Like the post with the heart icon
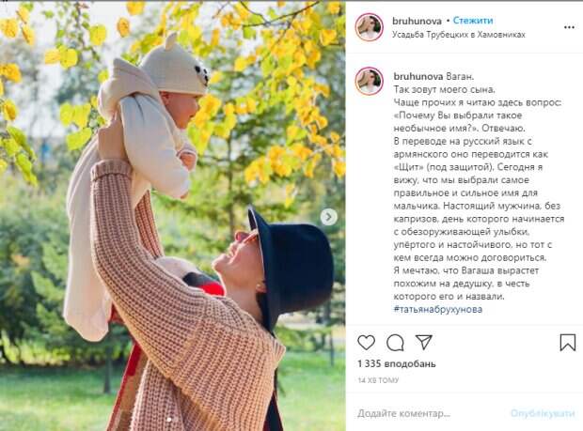This screenshot has width=583, height=431. point(366,343)
